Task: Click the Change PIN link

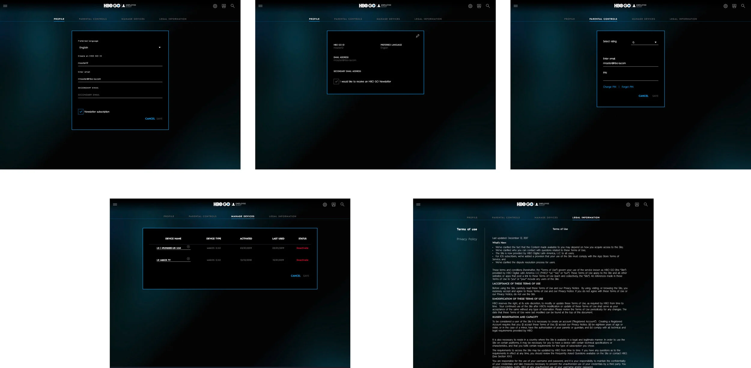Action: tap(609, 87)
